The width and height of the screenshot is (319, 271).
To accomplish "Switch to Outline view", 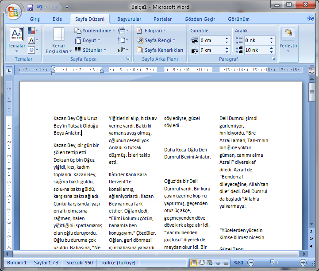I will [x=218, y=263].
